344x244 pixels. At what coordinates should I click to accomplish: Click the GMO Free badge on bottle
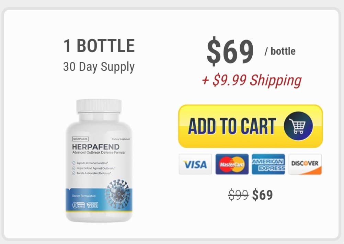tap(92, 205)
